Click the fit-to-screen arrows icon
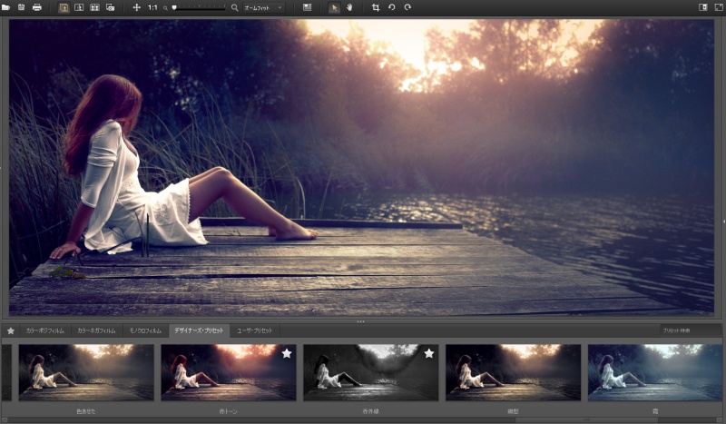 (x=137, y=7)
